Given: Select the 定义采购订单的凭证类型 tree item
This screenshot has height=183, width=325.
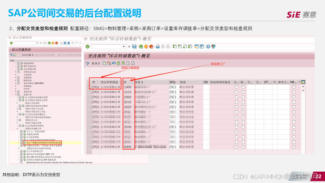Looking at the screenshot, I should point(36,100).
